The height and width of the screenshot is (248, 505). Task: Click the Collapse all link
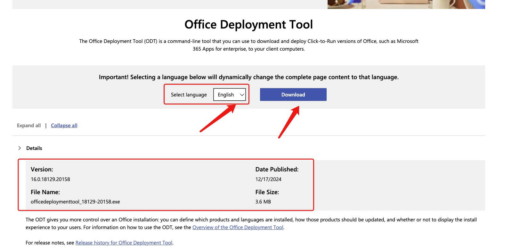[x=64, y=125]
